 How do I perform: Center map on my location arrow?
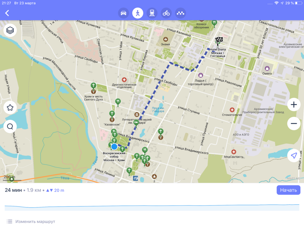coord(294,156)
